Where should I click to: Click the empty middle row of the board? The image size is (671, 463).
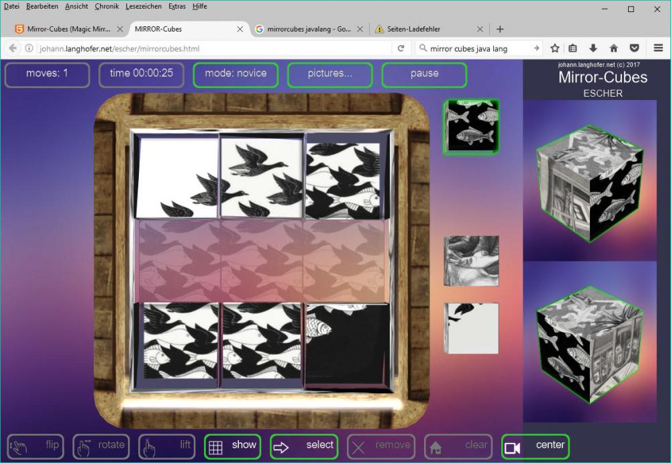[x=262, y=260]
